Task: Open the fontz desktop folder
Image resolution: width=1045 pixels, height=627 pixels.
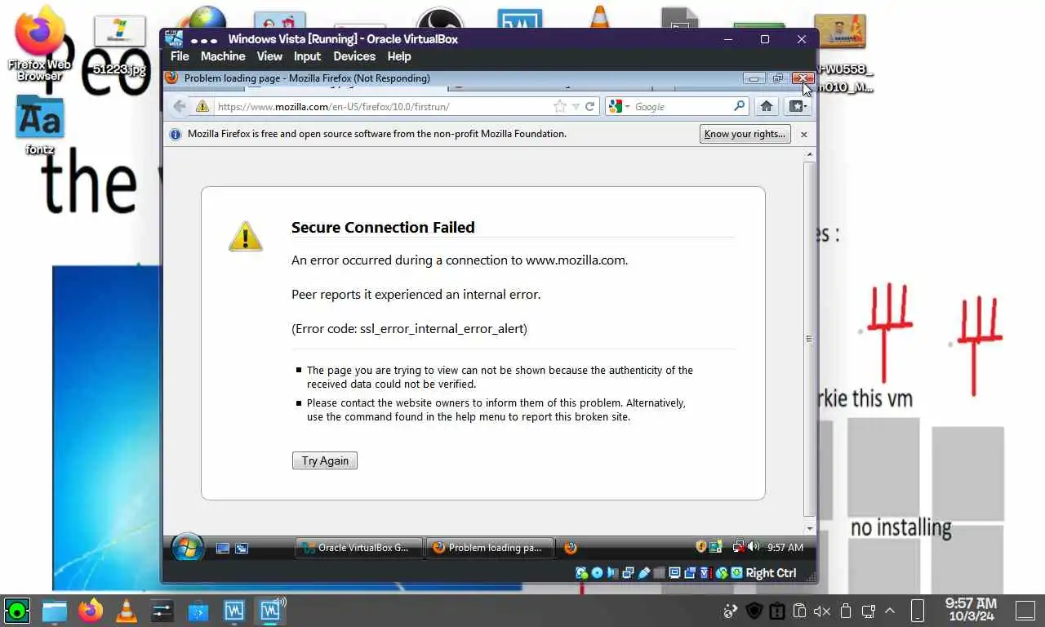Action: click(x=39, y=125)
